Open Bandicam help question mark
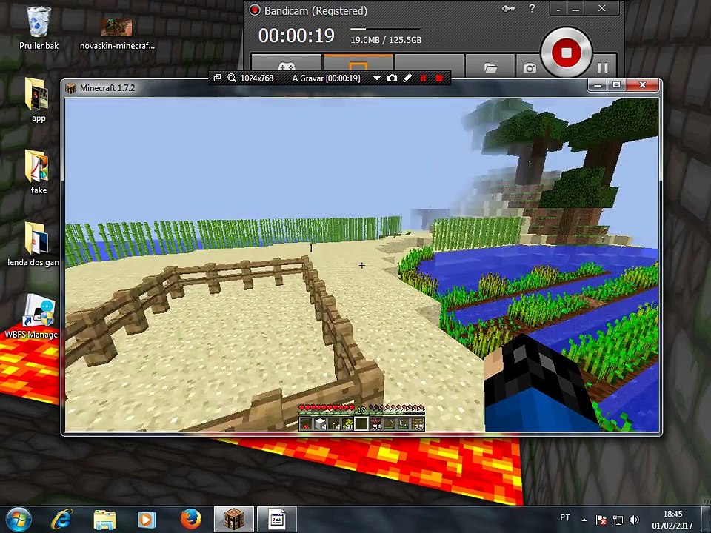Image resolution: width=711 pixels, height=533 pixels. [532, 8]
